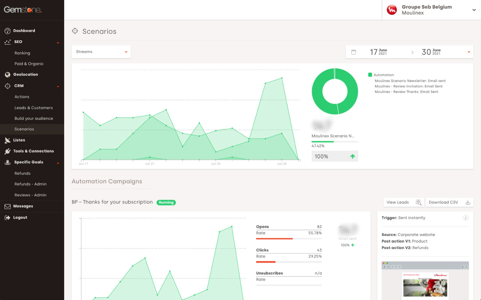Click the Download CSV button
The height and width of the screenshot is (300, 481).
pyautogui.click(x=449, y=202)
